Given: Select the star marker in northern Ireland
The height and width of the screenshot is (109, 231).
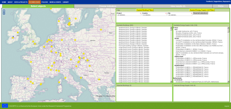Looking at the screenshot, I should [x=18, y=32].
